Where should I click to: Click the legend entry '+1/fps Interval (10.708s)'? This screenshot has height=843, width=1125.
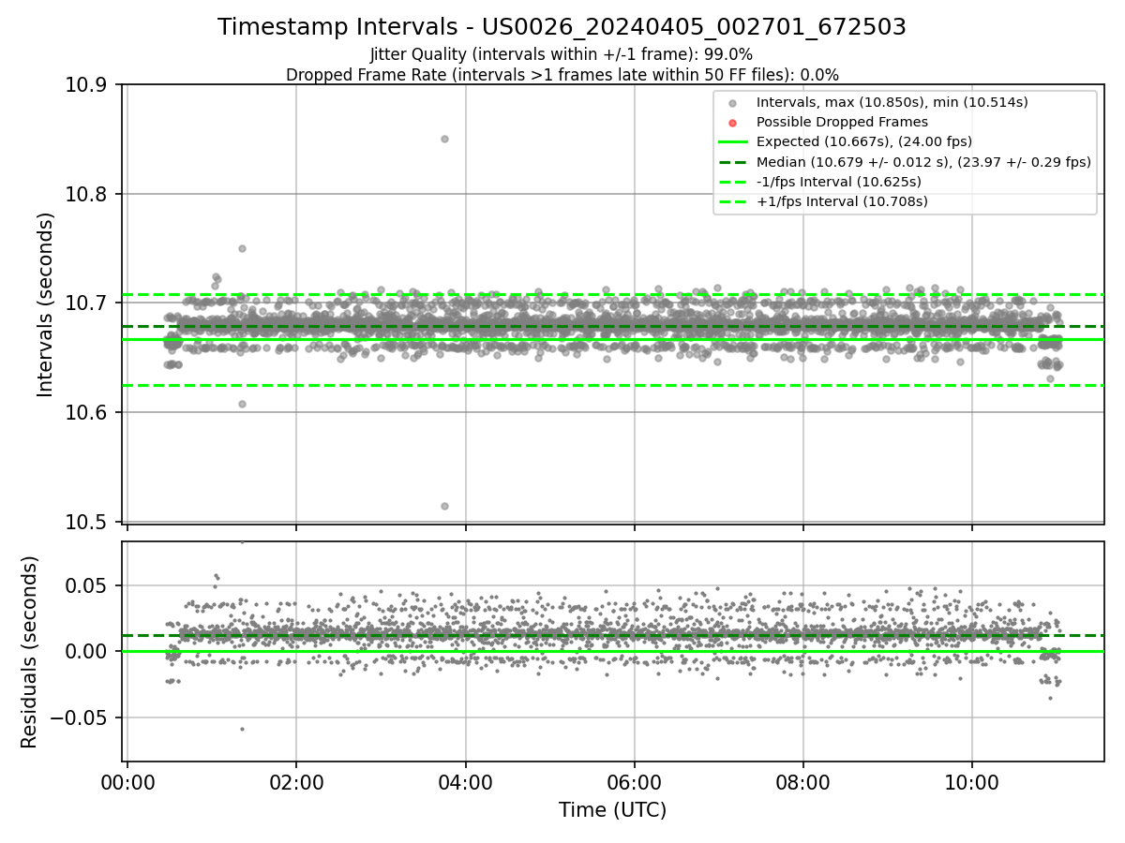pos(842,201)
